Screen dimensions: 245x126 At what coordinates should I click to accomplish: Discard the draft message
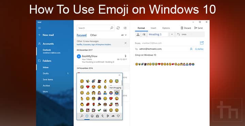pyautogui.click(x=186, y=28)
